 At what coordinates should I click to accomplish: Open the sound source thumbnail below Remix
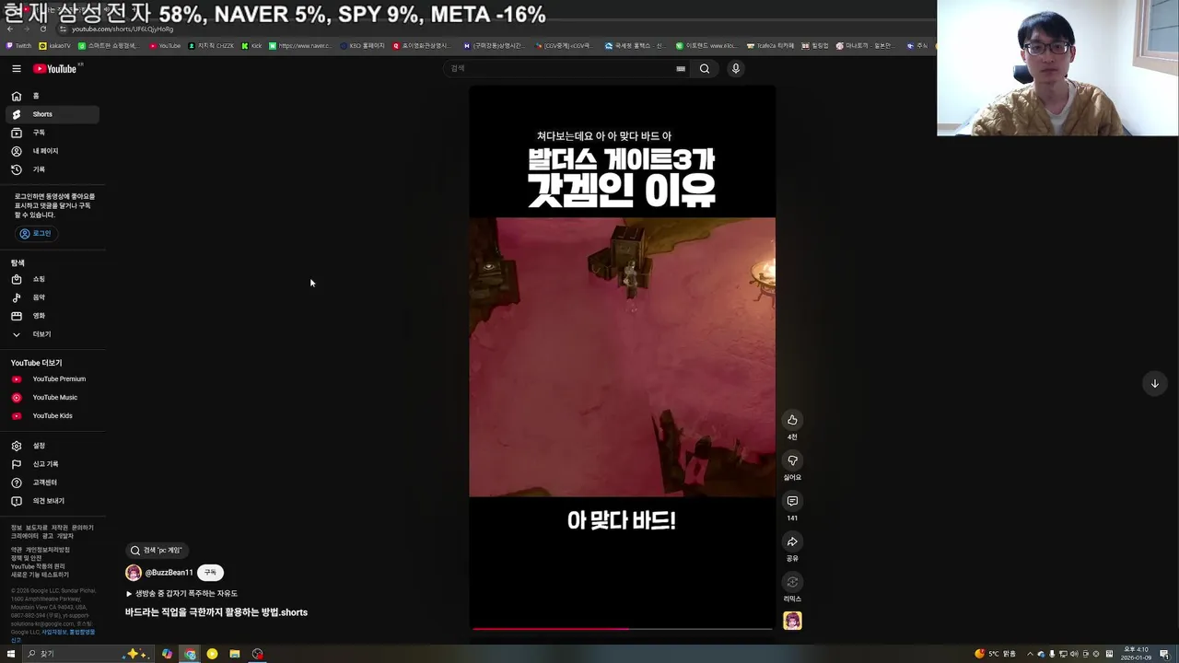[792, 621]
